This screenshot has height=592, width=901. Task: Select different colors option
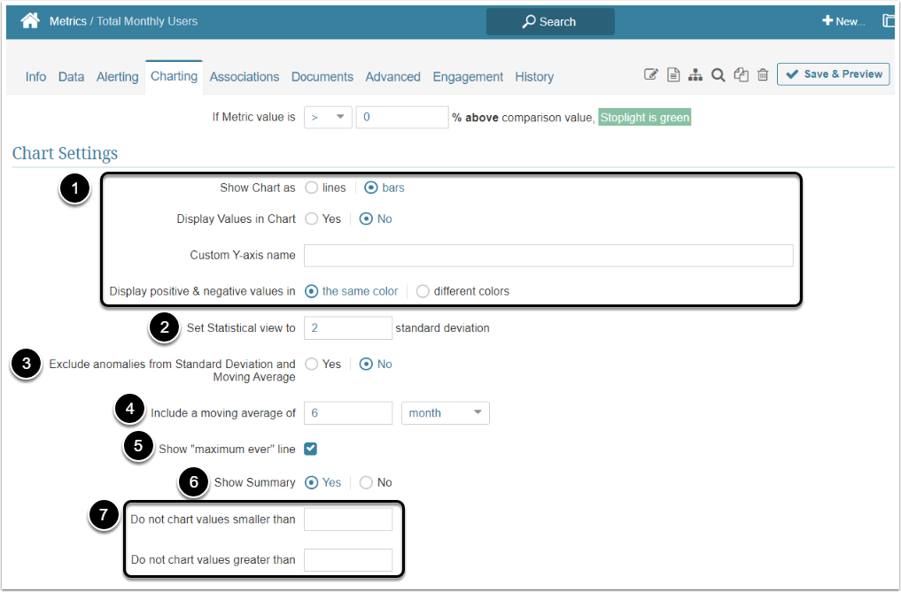[423, 291]
